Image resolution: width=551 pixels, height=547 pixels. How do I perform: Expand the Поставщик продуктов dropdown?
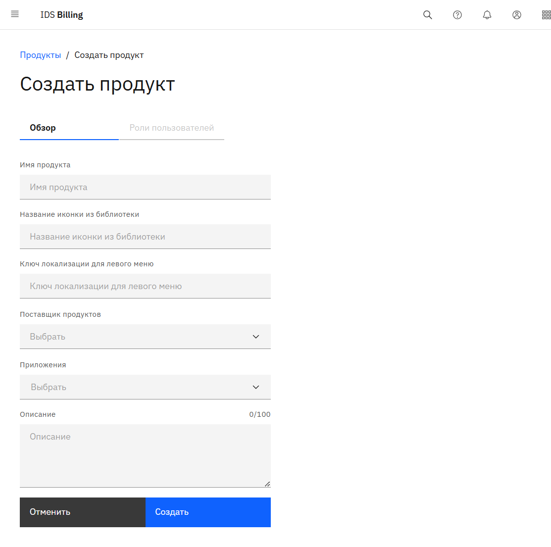coord(139,337)
